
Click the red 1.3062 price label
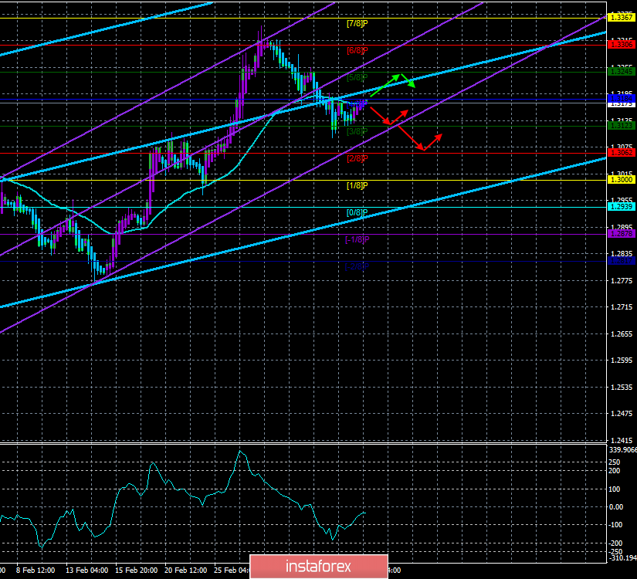(621, 153)
